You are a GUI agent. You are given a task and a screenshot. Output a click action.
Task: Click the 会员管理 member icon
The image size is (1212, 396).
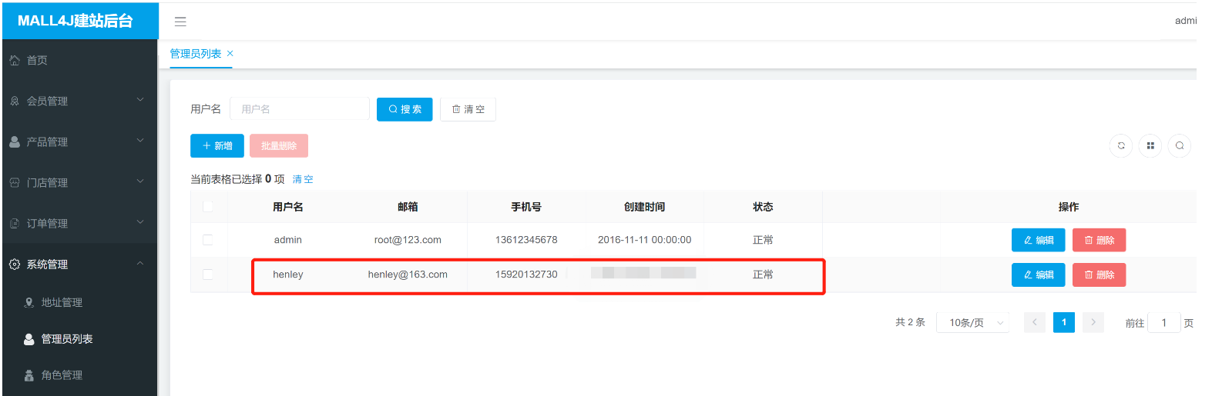point(15,101)
